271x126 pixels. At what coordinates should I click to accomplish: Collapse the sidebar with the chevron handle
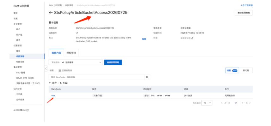pyautogui.click(x=46, y=69)
